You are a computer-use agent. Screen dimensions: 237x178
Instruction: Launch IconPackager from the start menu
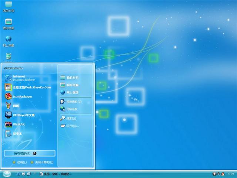[x=19, y=96]
